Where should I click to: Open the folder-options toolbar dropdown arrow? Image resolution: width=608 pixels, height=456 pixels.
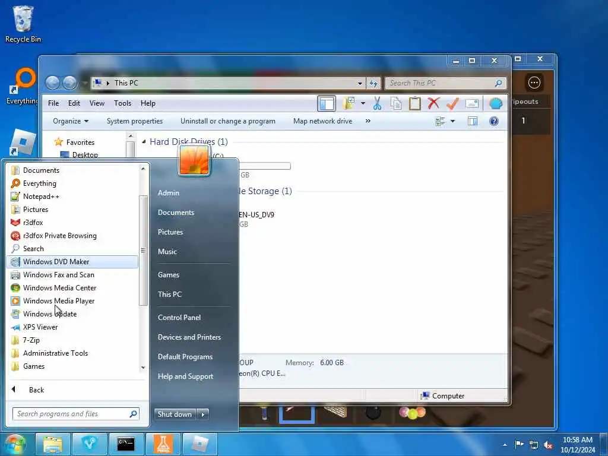point(363,103)
